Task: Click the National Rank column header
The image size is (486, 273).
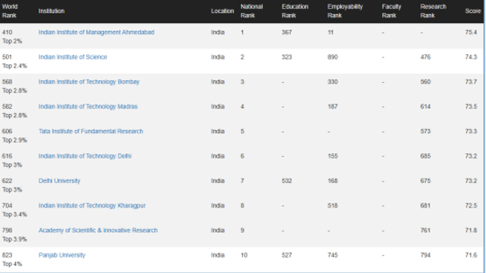Action: tap(252, 11)
